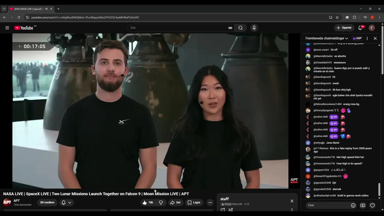The image size is (384, 216).
Task: Open the stuff playlist title link
Action: [224, 199]
